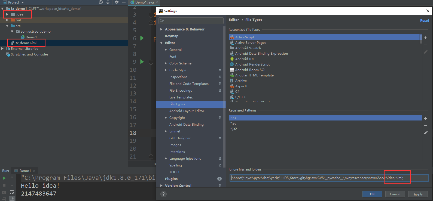Open Project panel gear settings
This screenshot has width=433, height=201.
(x=117, y=2)
